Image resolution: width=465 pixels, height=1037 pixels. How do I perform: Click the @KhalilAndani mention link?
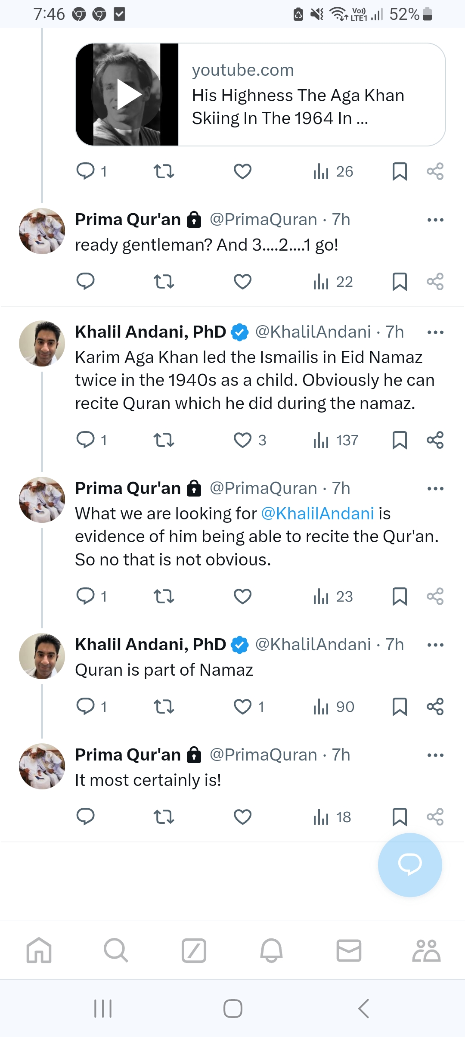tap(317, 513)
